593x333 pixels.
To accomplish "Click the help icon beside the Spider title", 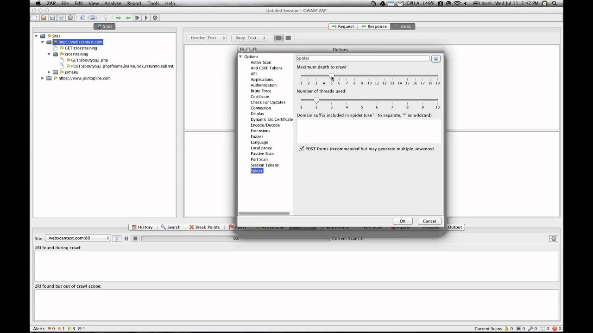I will tap(435, 59).
